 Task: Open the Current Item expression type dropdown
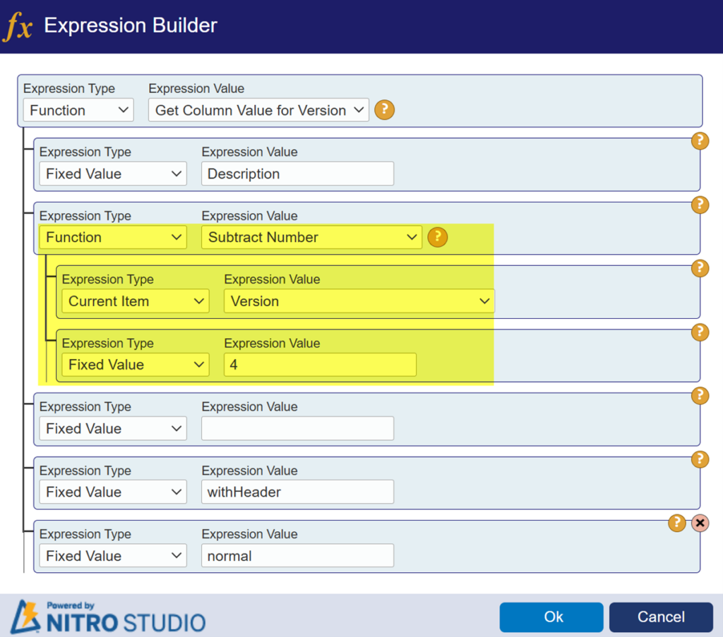(136, 301)
